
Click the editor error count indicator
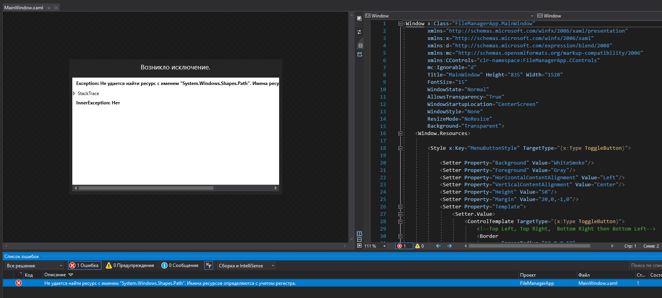tap(403, 246)
